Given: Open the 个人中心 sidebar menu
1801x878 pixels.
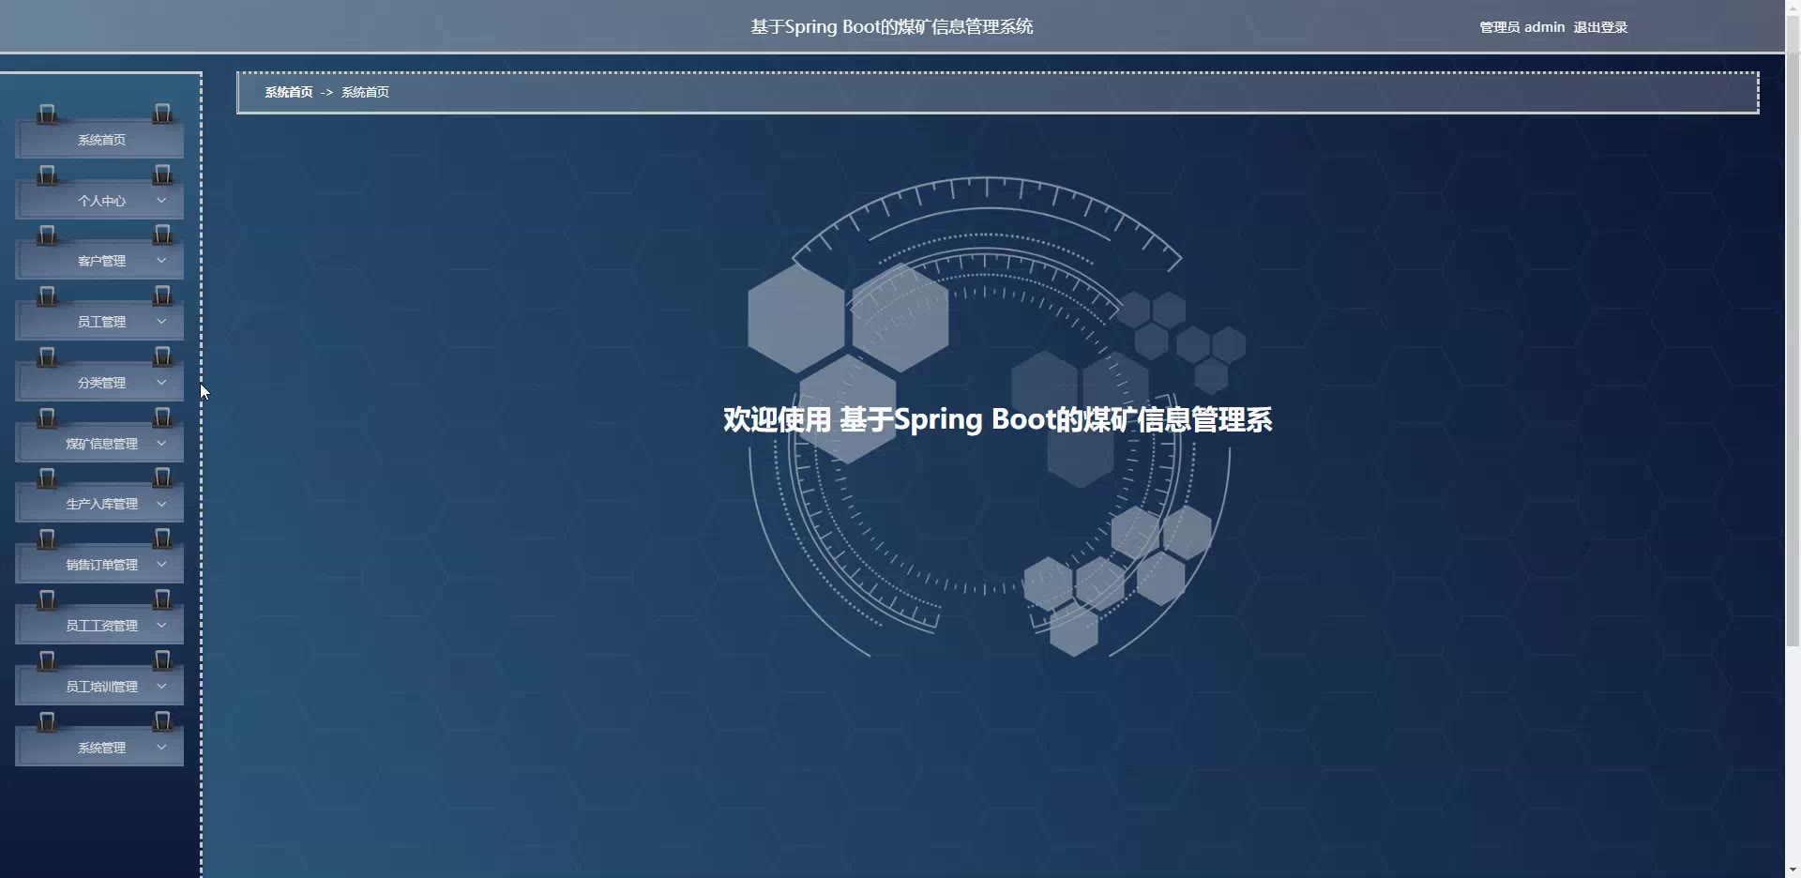Looking at the screenshot, I should coord(99,201).
